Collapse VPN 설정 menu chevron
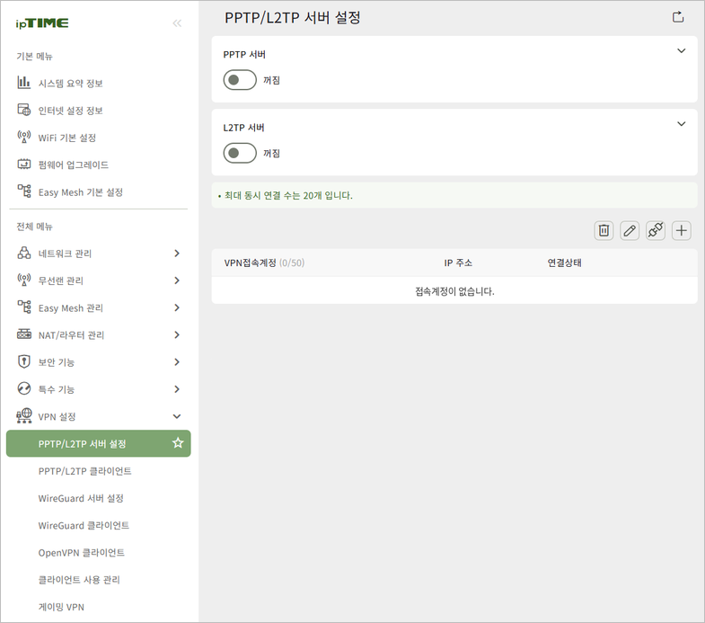 click(x=177, y=416)
